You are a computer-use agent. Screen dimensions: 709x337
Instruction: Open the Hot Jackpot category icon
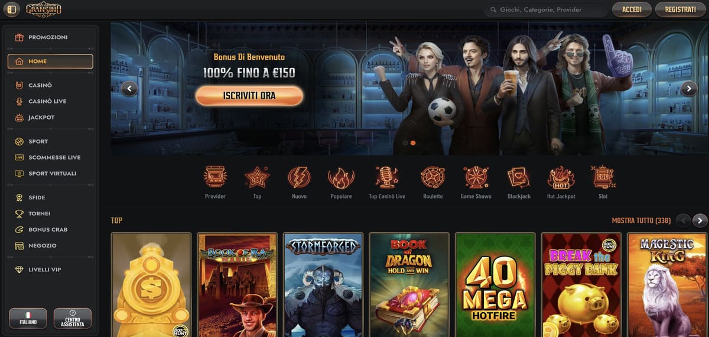click(561, 177)
